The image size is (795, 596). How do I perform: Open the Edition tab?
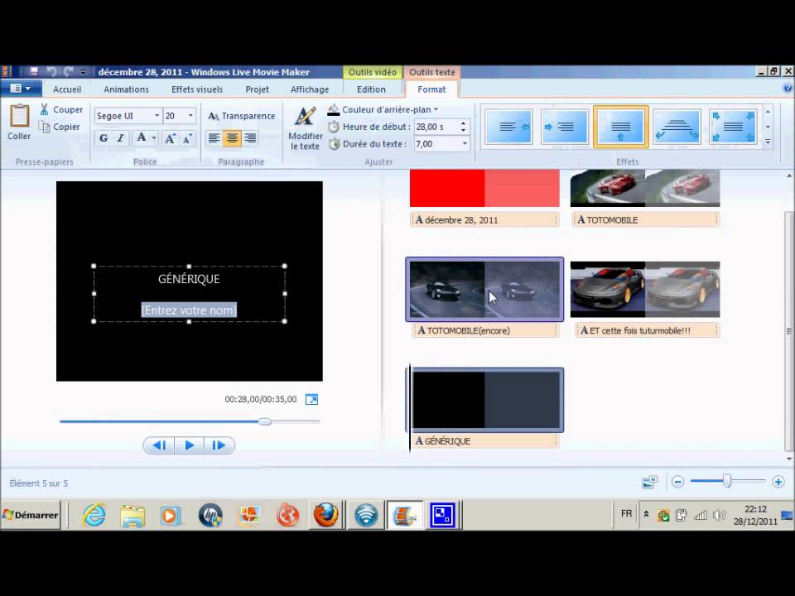371,89
